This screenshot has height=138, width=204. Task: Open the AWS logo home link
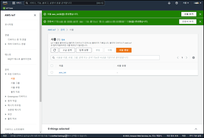tap(5, 3)
